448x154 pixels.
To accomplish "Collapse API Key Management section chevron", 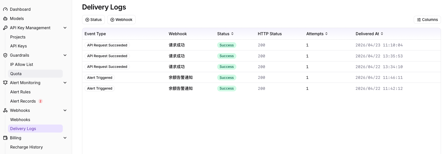I will (x=65, y=28).
